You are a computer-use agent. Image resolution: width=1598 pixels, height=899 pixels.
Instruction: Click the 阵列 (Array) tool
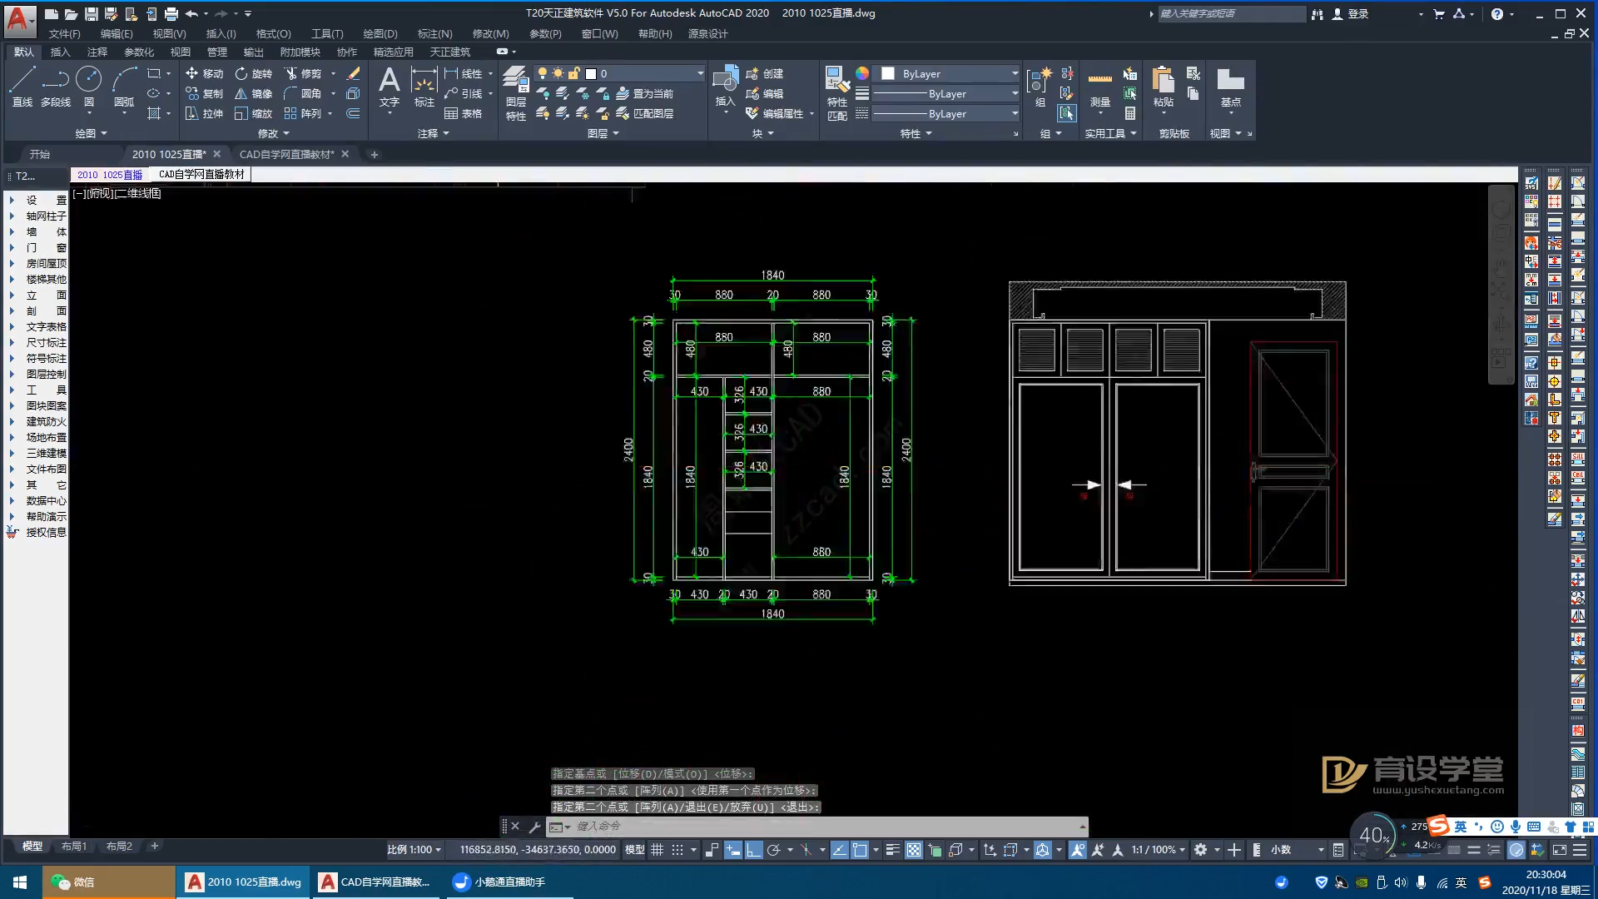point(303,113)
